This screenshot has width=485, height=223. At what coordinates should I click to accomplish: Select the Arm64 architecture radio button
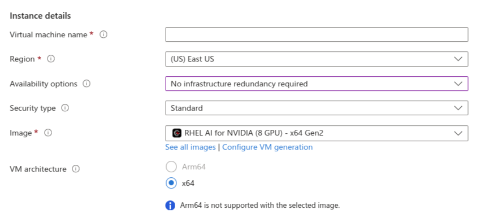pyautogui.click(x=171, y=167)
